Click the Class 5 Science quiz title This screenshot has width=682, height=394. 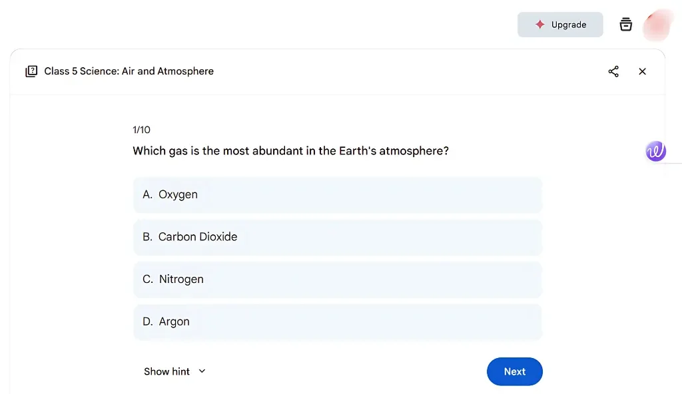129,71
